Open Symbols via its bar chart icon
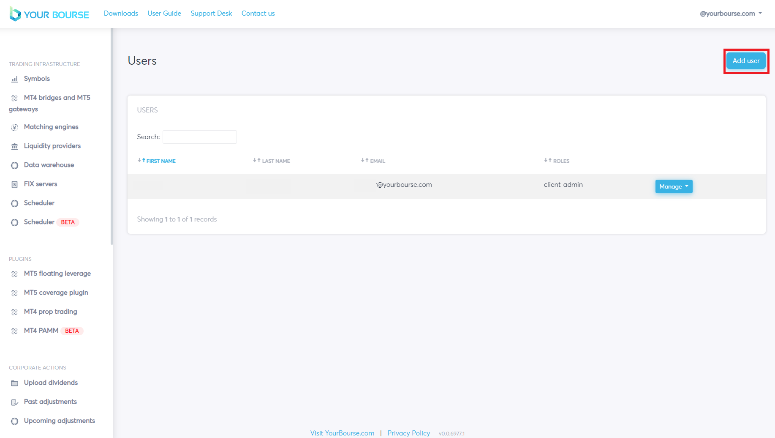 [x=15, y=79]
